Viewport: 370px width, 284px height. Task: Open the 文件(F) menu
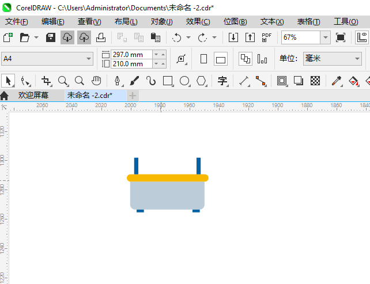[17, 22]
